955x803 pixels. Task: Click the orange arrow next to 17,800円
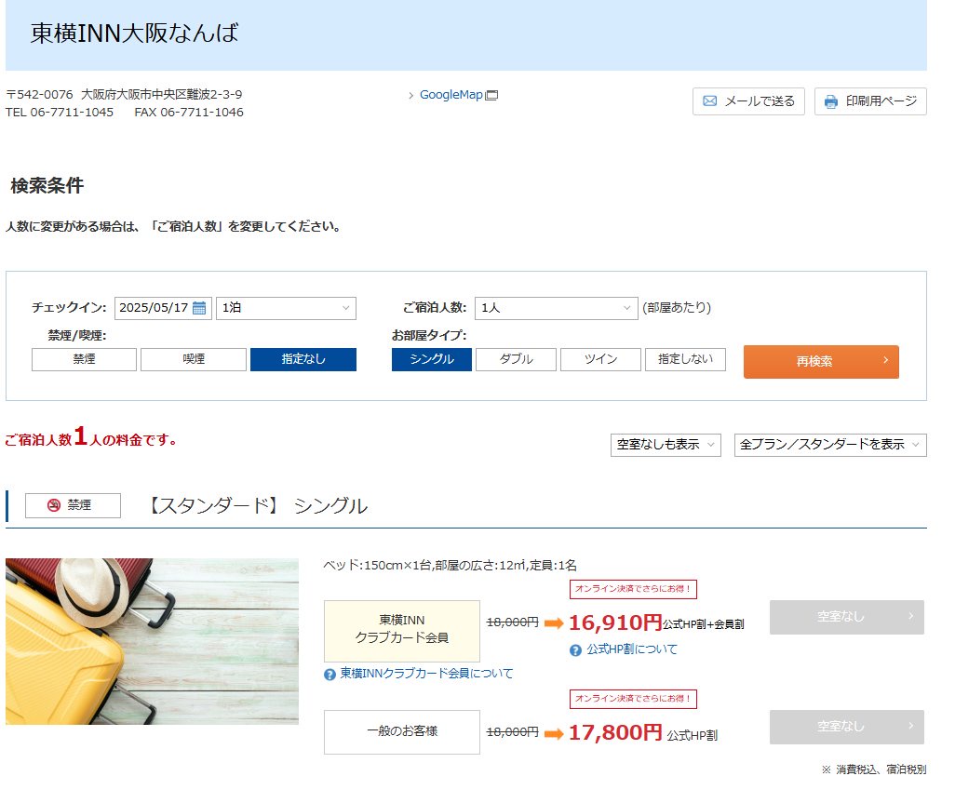pyautogui.click(x=554, y=733)
